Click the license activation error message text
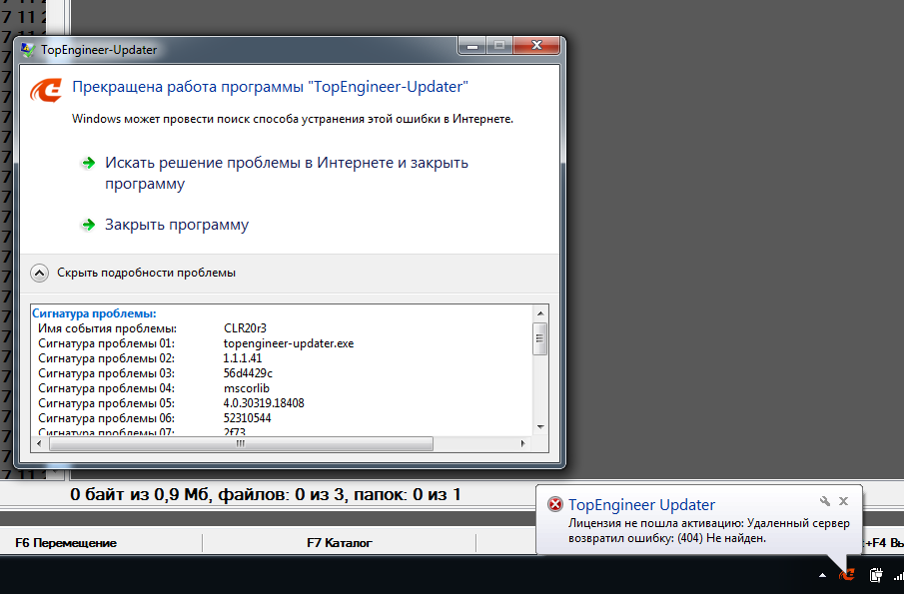 click(709, 531)
